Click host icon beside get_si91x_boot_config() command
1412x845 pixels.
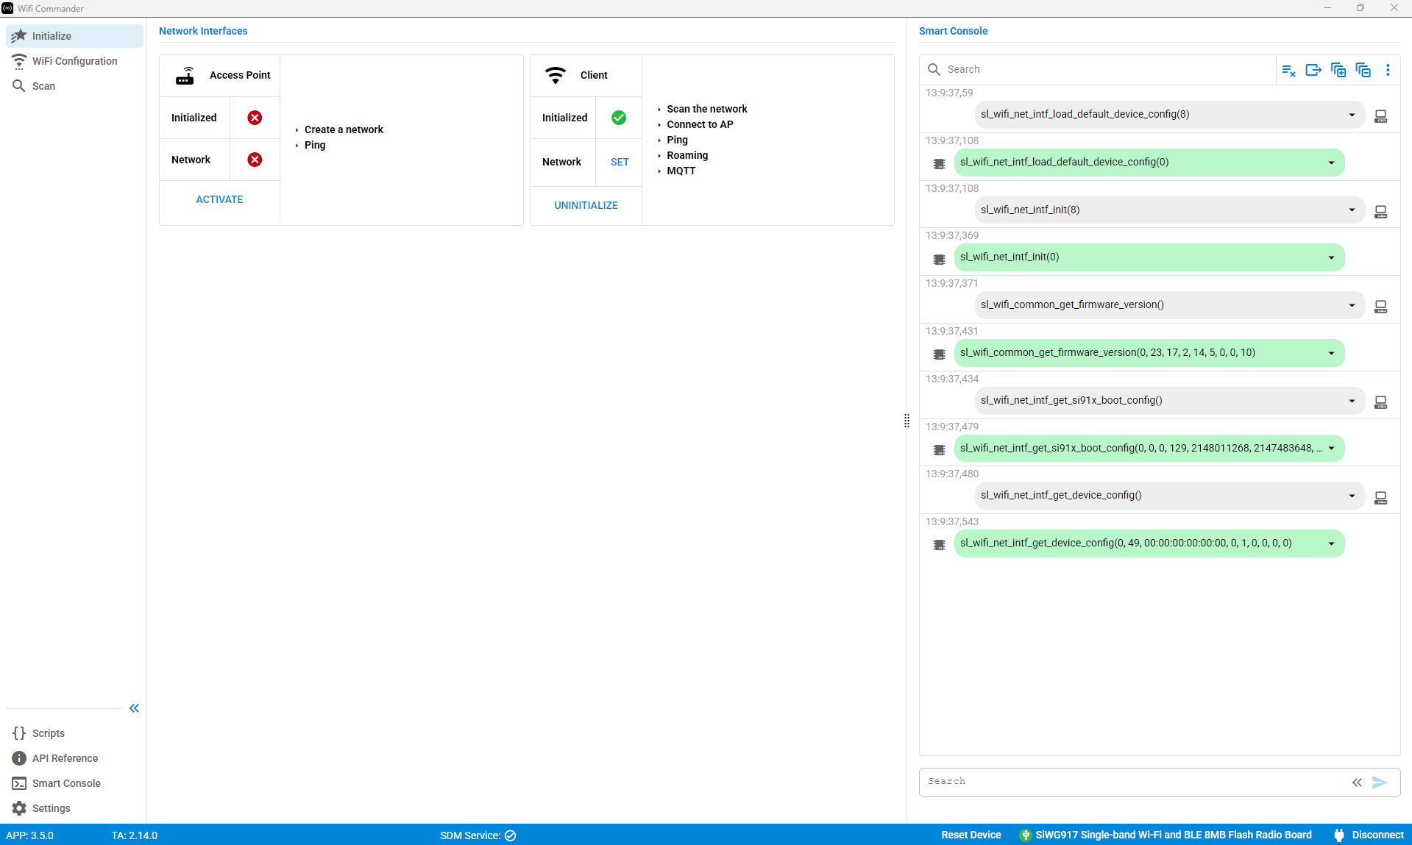pos(1380,402)
